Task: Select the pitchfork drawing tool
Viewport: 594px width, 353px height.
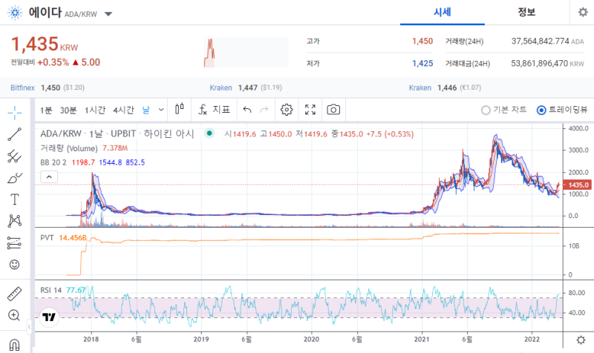Action: [14, 156]
